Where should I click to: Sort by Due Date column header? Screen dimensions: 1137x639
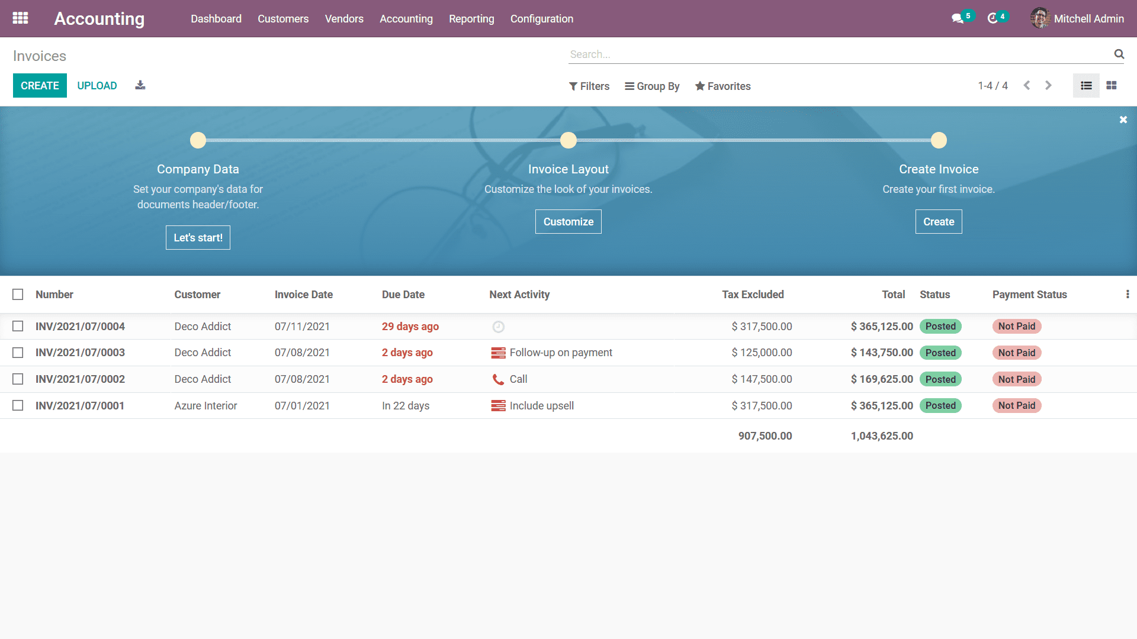click(x=403, y=295)
